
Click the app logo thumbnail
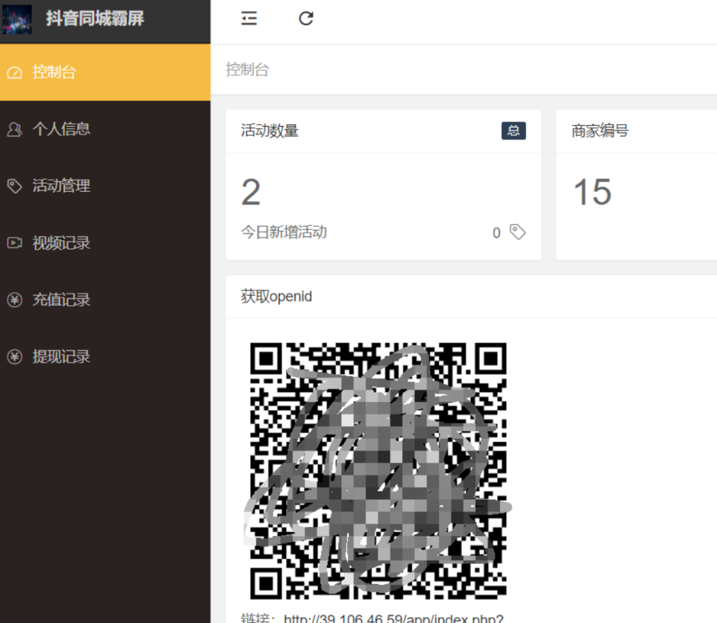[x=17, y=19]
